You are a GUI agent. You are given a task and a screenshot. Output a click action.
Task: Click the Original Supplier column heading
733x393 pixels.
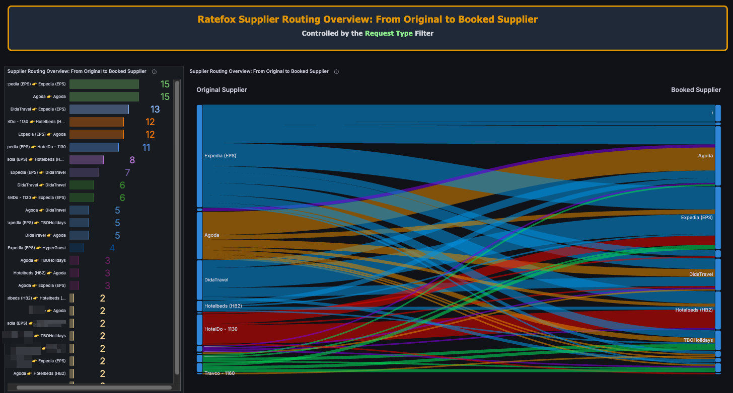pyautogui.click(x=222, y=90)
